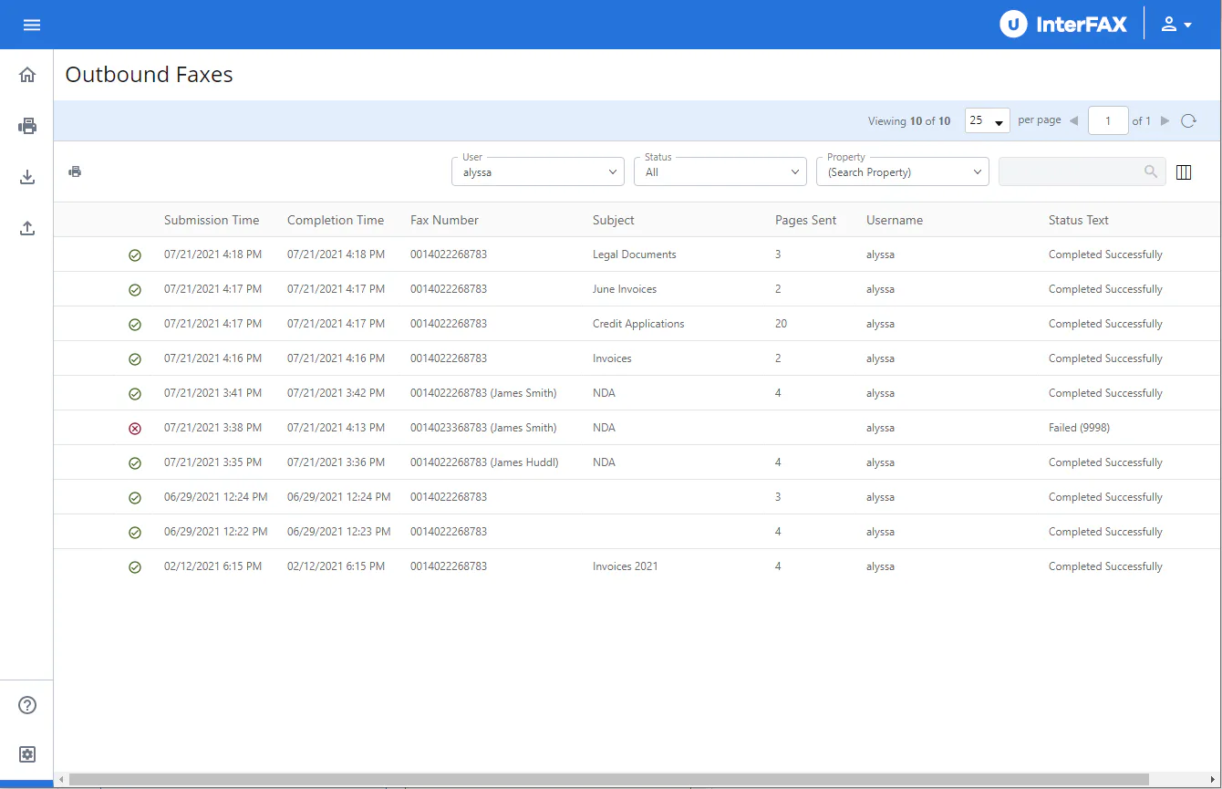This screenshot has width=1222, height=789.
Task: Click the search magnifier icon
Action: 1152,171
